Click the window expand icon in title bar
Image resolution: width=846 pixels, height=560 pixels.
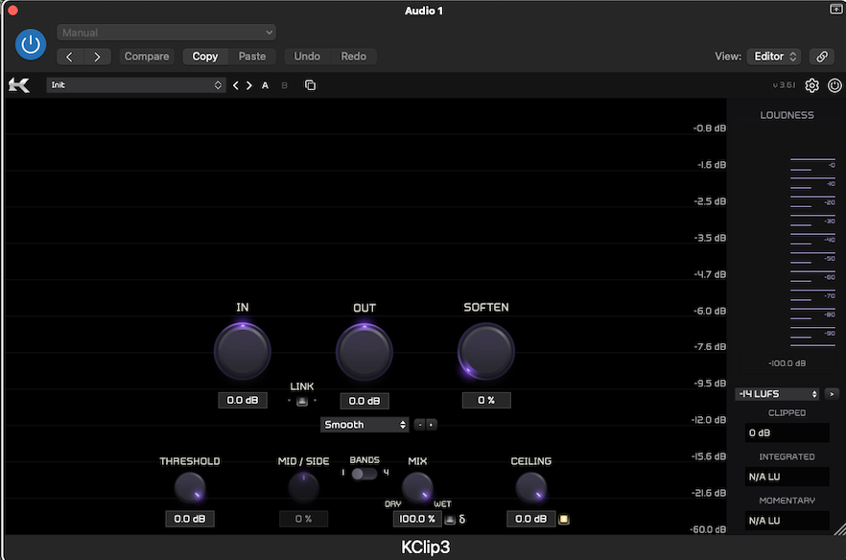click(835, 10)
